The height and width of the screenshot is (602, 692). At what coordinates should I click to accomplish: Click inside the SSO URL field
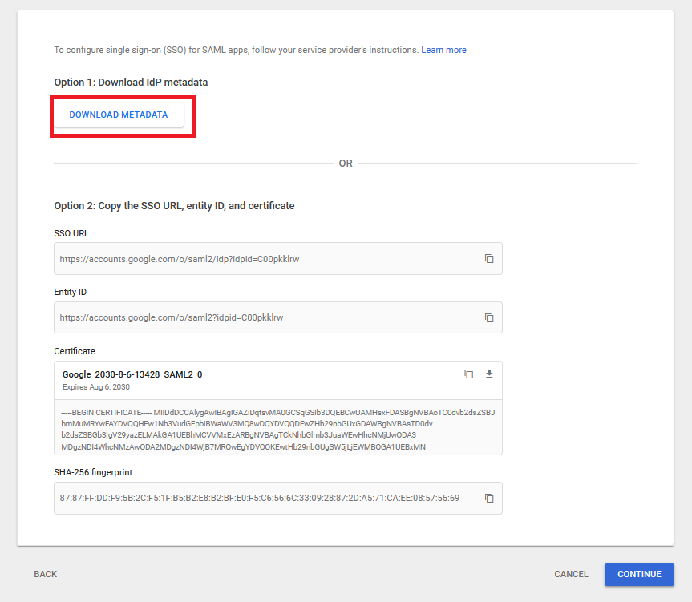[x=265, y=259]
